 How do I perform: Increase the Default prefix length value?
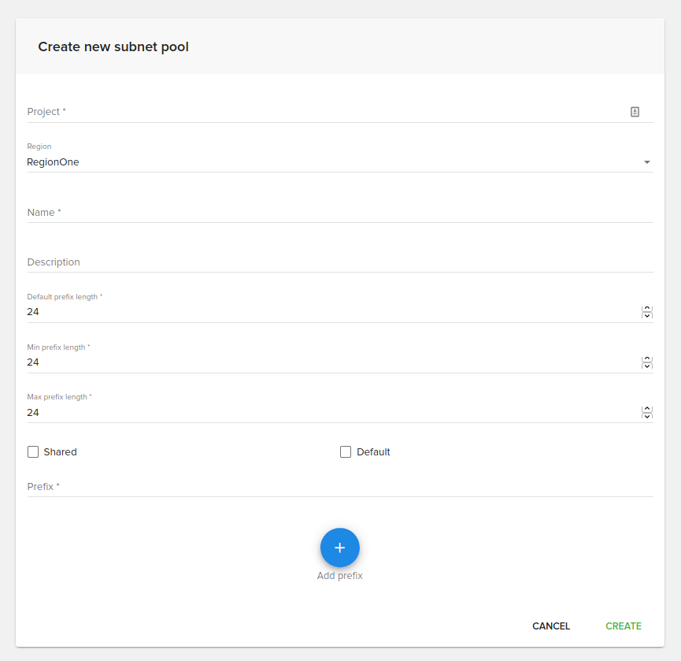647,308
